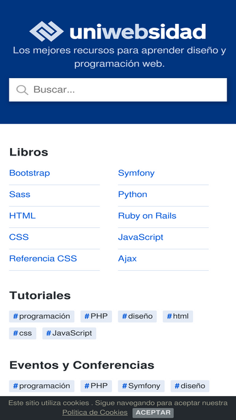Select #programación tag under Tutoriales
This screenshot has width=236, height=420.
coord(42,316)
